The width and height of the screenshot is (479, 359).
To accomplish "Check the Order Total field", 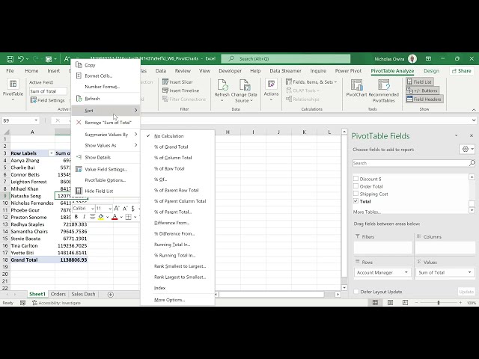I will point(356,186).
